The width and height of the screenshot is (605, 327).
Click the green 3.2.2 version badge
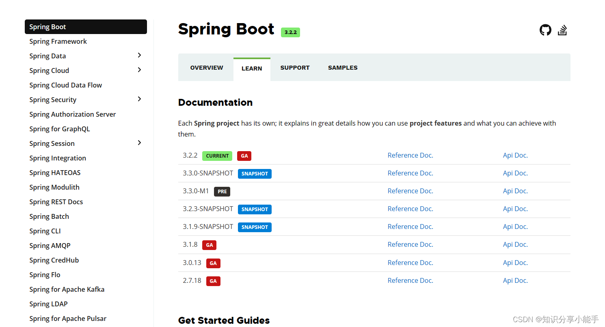tap(290, 32)
